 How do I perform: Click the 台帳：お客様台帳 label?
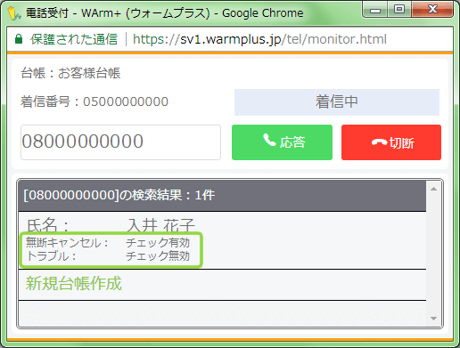coord(70,73)
